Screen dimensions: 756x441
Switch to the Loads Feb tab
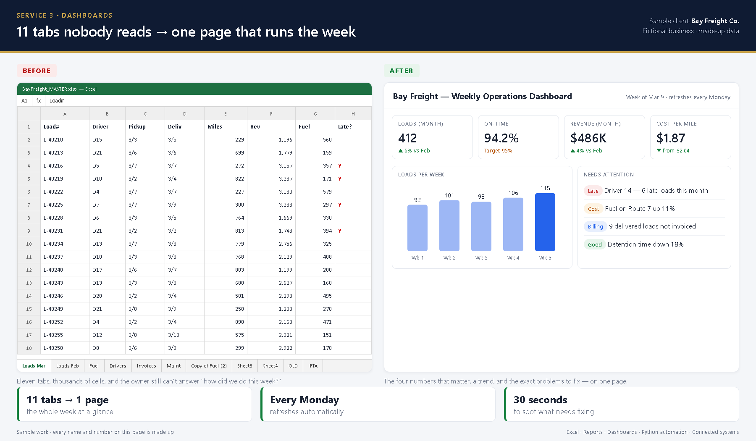point(67,366)
